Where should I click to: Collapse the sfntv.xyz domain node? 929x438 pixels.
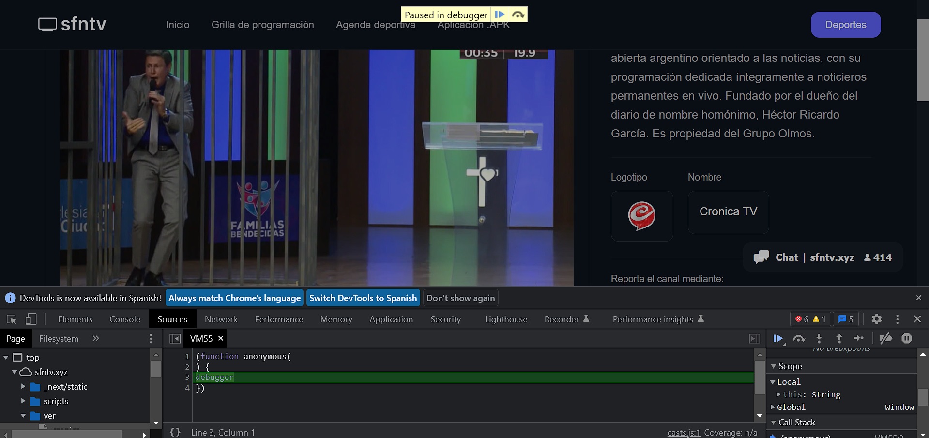point(15,372)
